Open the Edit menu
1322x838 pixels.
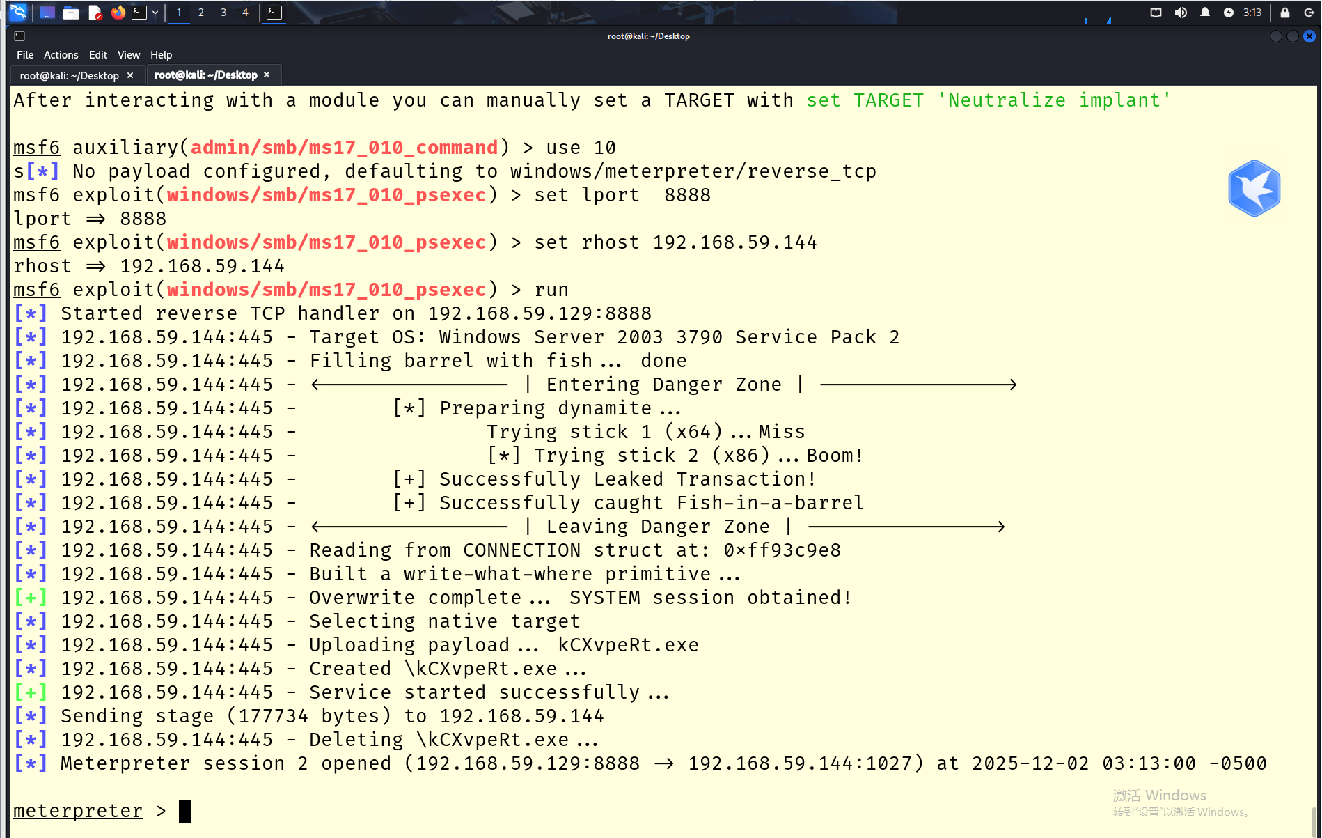coord(98,55)
